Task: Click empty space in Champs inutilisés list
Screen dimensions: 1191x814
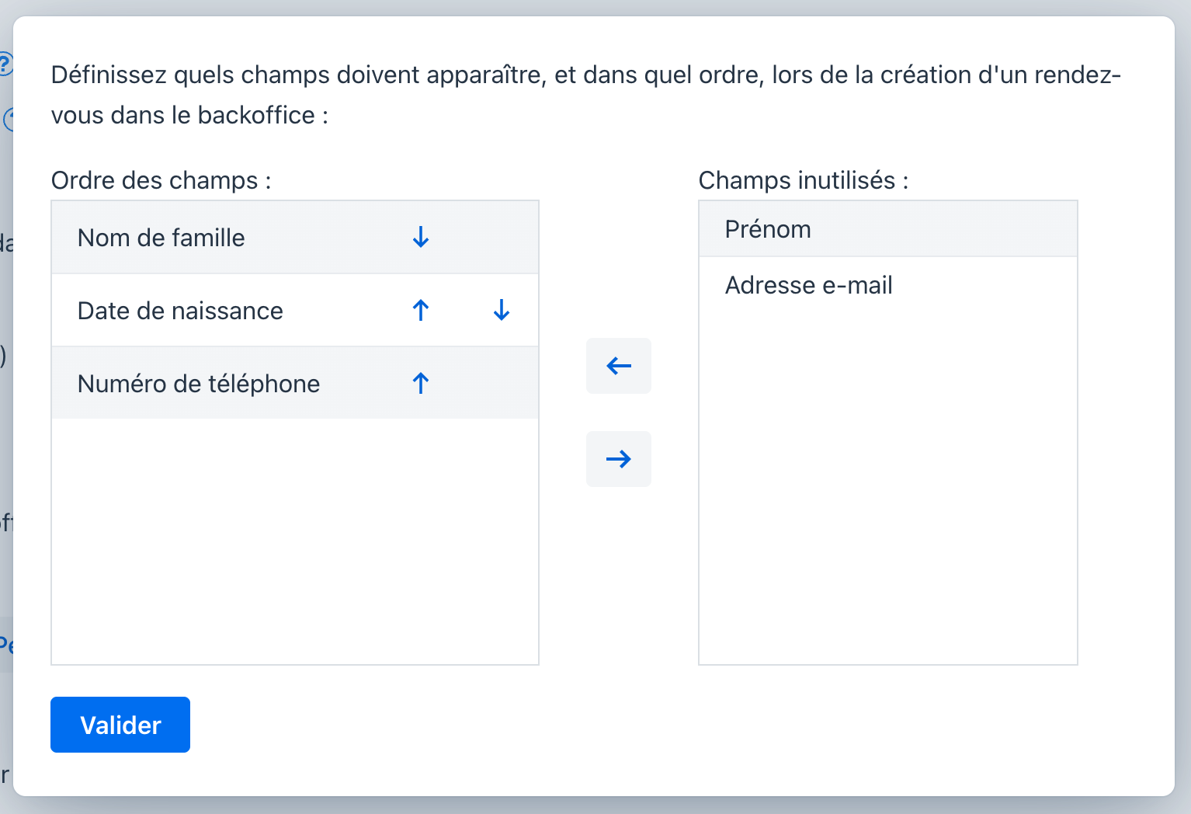Action: pyautogui.click(x=888, y=489)
